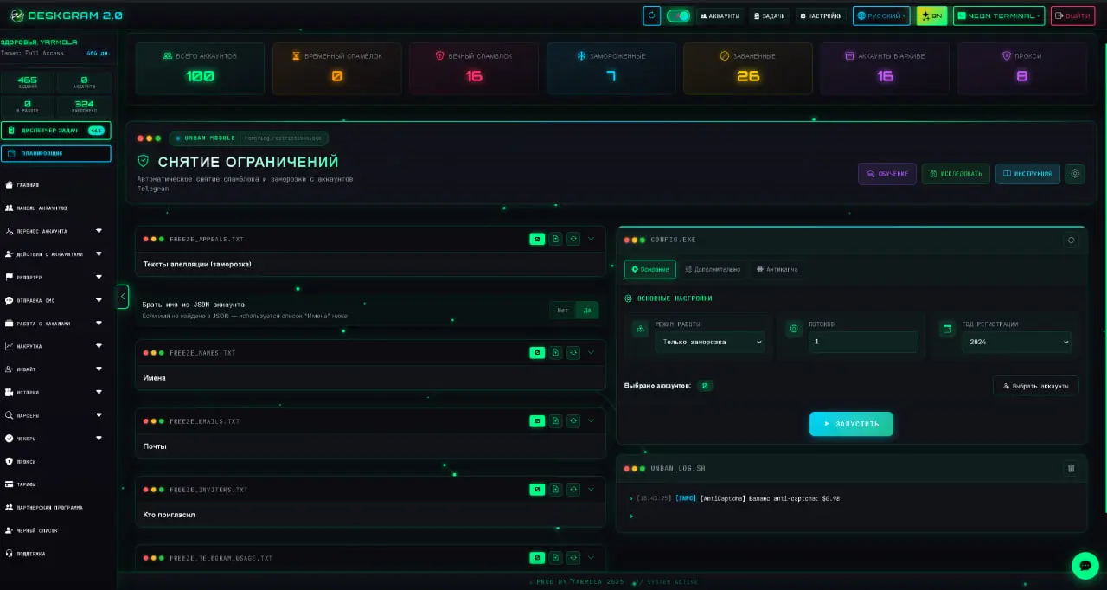The height and width of the screenshot is (590, 1107).
Task: Click the Поддержка headset icon
Action: point(9,554)
